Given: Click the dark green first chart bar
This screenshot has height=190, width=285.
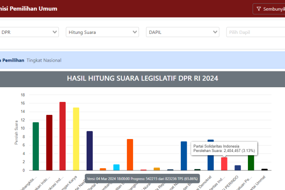Looking at the screenshot, I should (x=36, y=146).
